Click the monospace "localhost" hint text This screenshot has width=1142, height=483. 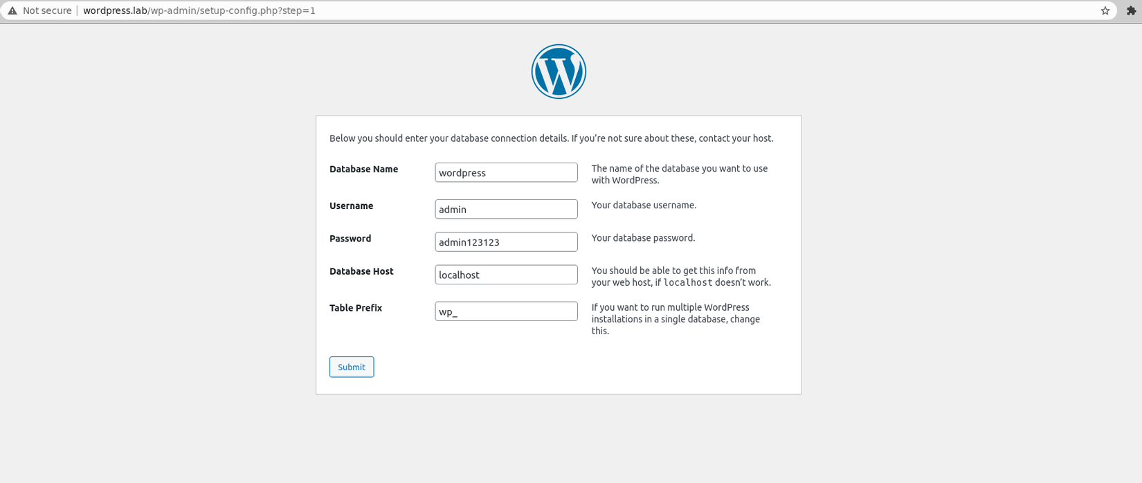688,283
